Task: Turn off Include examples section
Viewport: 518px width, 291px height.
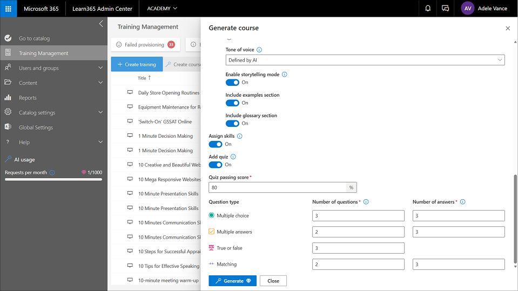Action: [232, 103]
